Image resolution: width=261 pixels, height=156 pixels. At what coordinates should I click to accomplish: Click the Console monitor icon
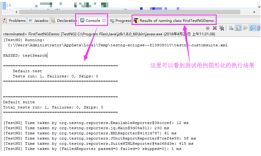point(82,20)
